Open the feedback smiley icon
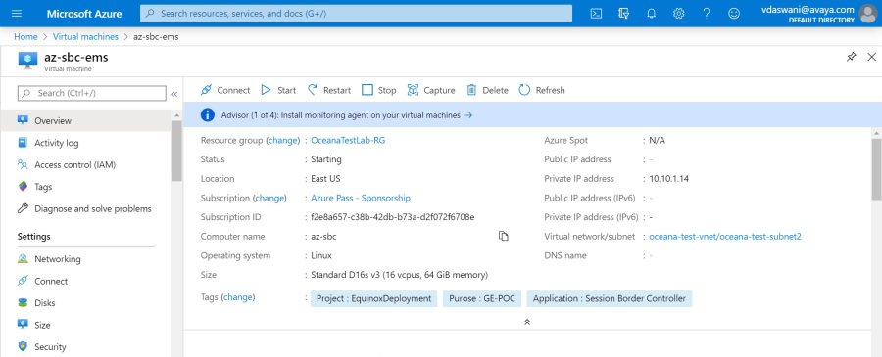The height and width of the screenshot is (357, 882). [x=734, y=14]
